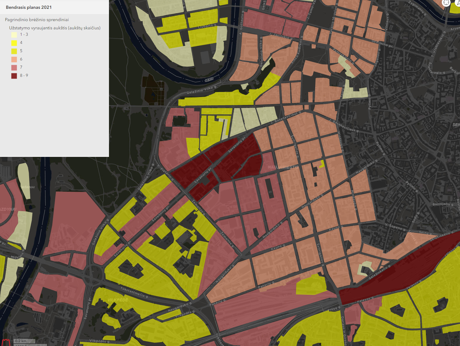Click the dark red 8 - 9 swatch
This screenshot has height=346, width=460.
click(14, 76)
